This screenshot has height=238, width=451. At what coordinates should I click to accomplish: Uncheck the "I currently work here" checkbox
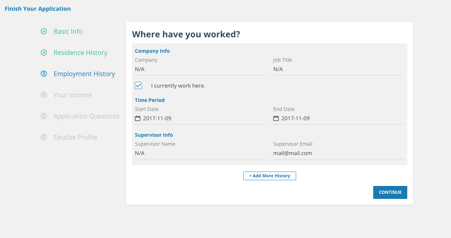[138, 86]
